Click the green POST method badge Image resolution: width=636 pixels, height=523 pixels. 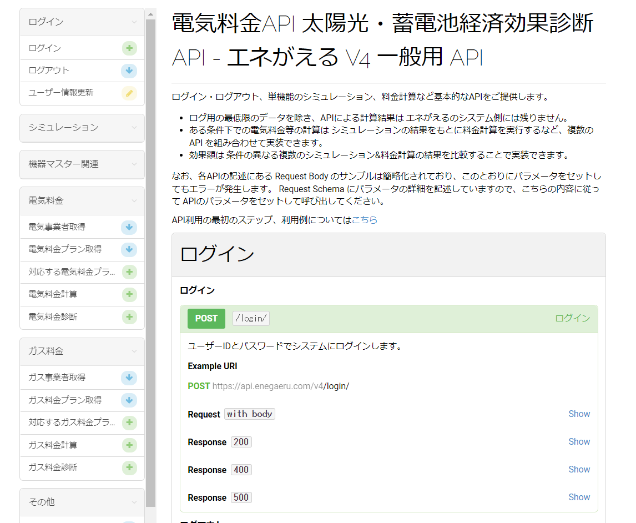click(206, 319)
